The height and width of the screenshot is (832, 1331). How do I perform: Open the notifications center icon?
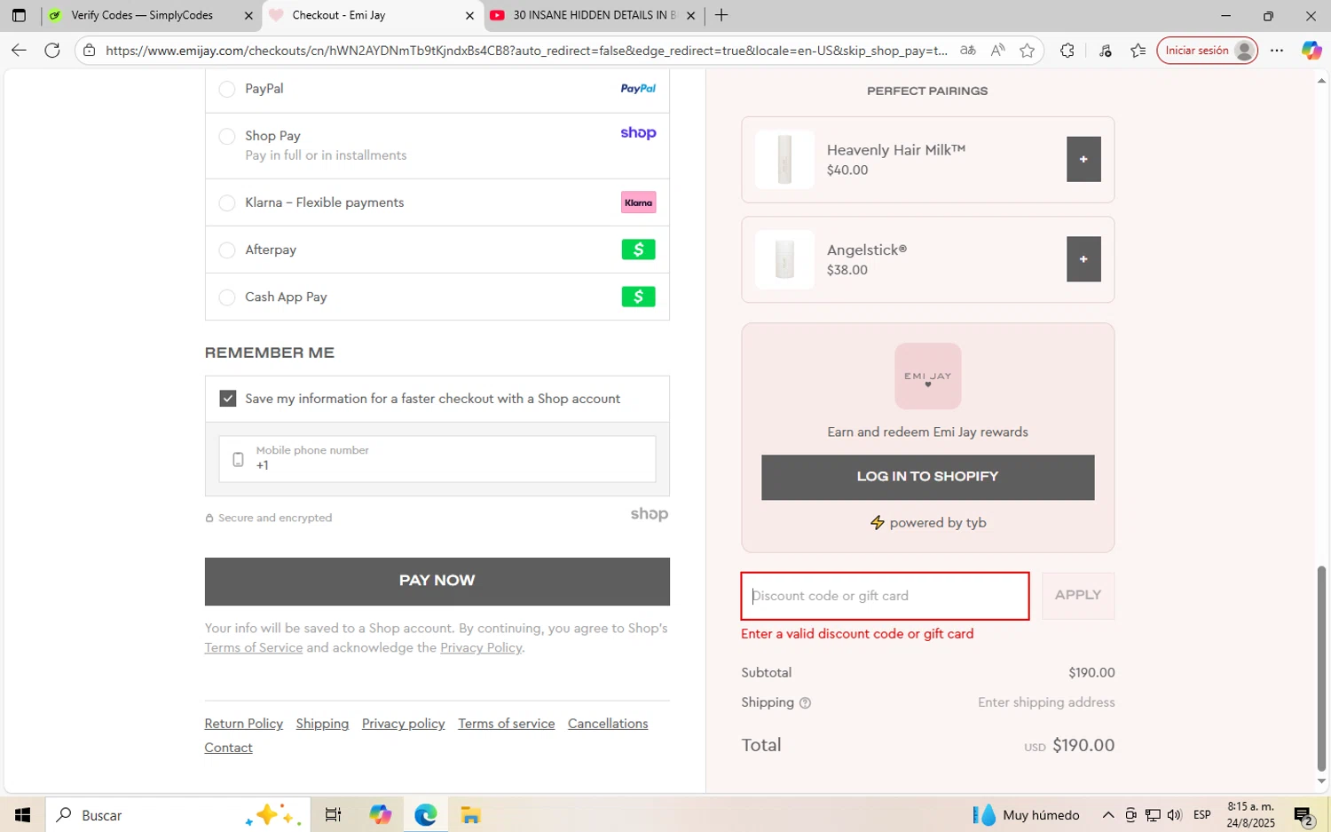[1303, 815]
